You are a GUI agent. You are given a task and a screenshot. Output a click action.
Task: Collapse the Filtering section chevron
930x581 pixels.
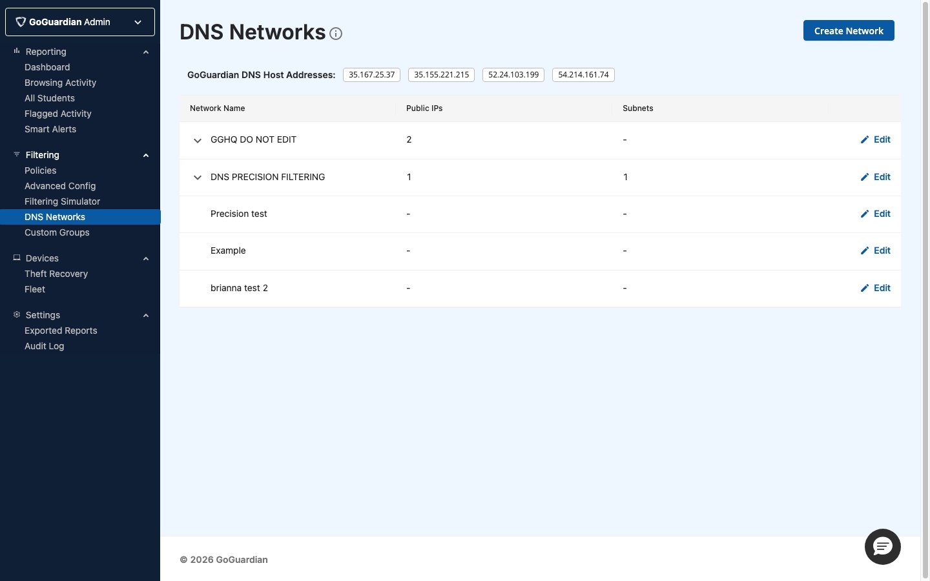146,155
